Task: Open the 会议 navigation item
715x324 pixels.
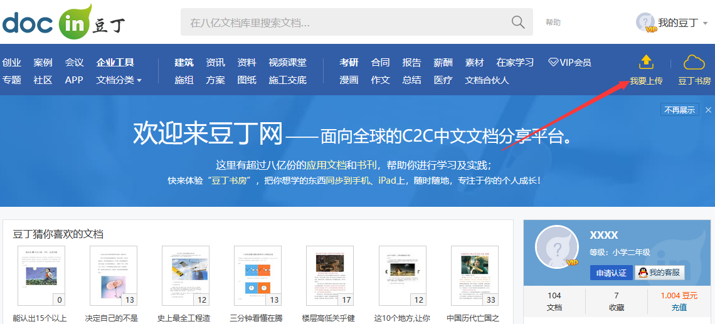Action: tap(75, 63)
